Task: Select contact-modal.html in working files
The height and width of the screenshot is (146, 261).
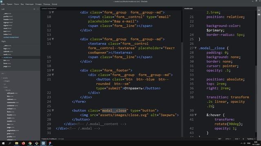Action: tap(11, 37)
